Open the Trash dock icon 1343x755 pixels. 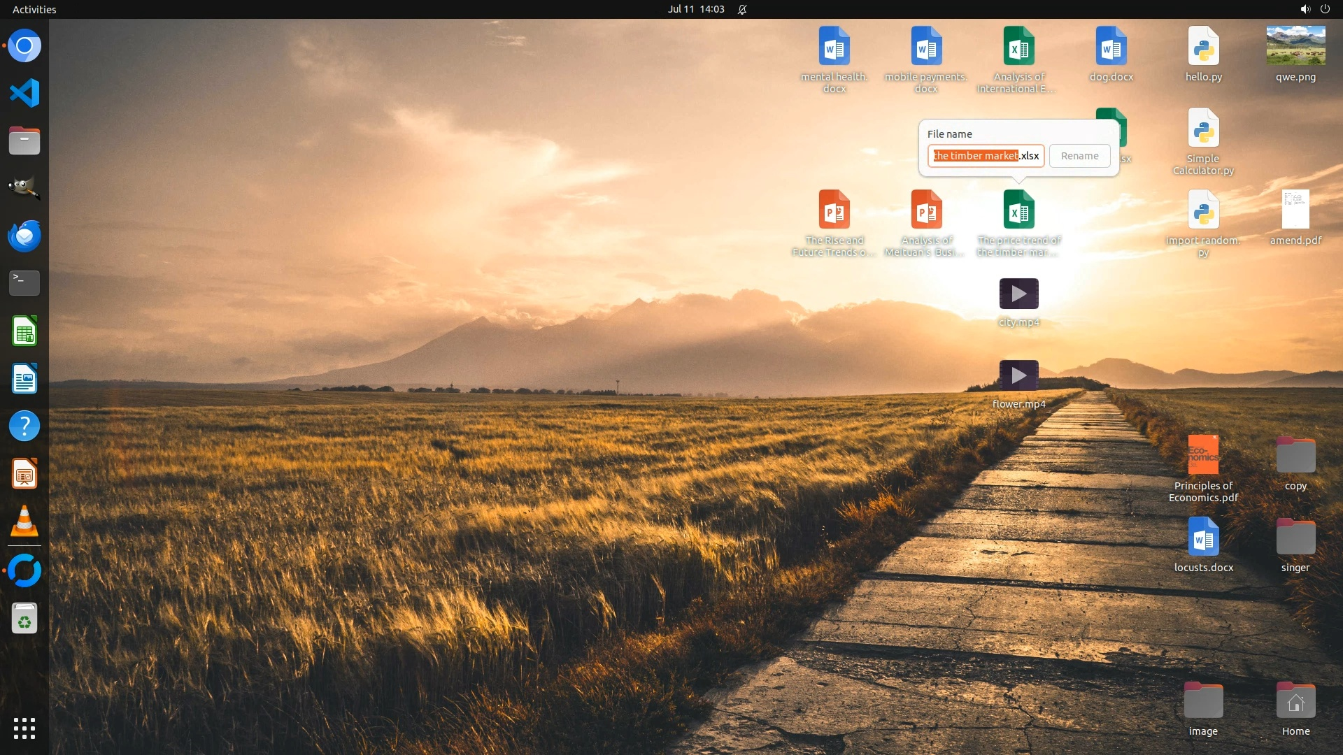tap(24, 619)
